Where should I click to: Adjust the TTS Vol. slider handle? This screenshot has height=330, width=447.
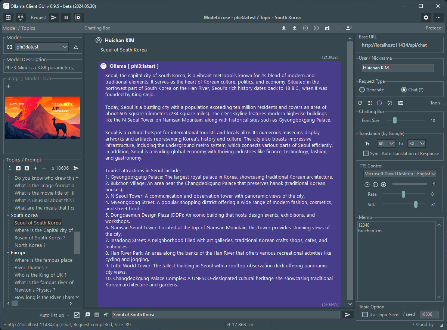click(x=416, y=204)
